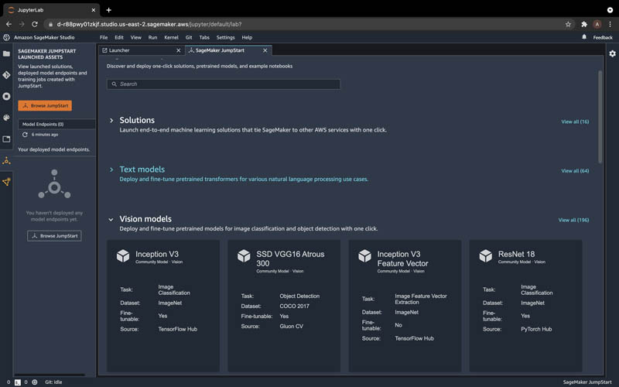Click the SSD VGG16 Atrous cube icon
This screenshot has width=619, height=387.
[244, 256]
